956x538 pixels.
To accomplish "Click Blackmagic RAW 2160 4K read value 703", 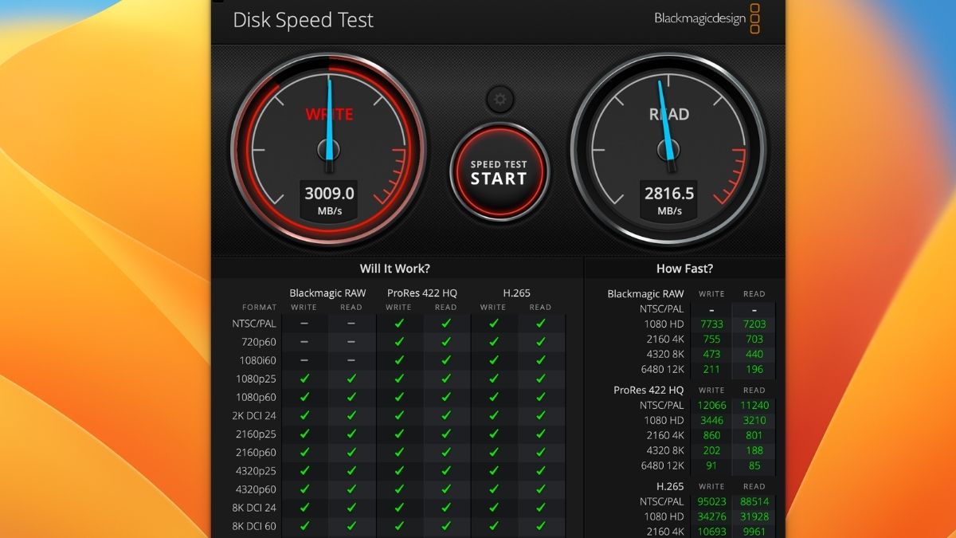I will [x=754, y=340].
